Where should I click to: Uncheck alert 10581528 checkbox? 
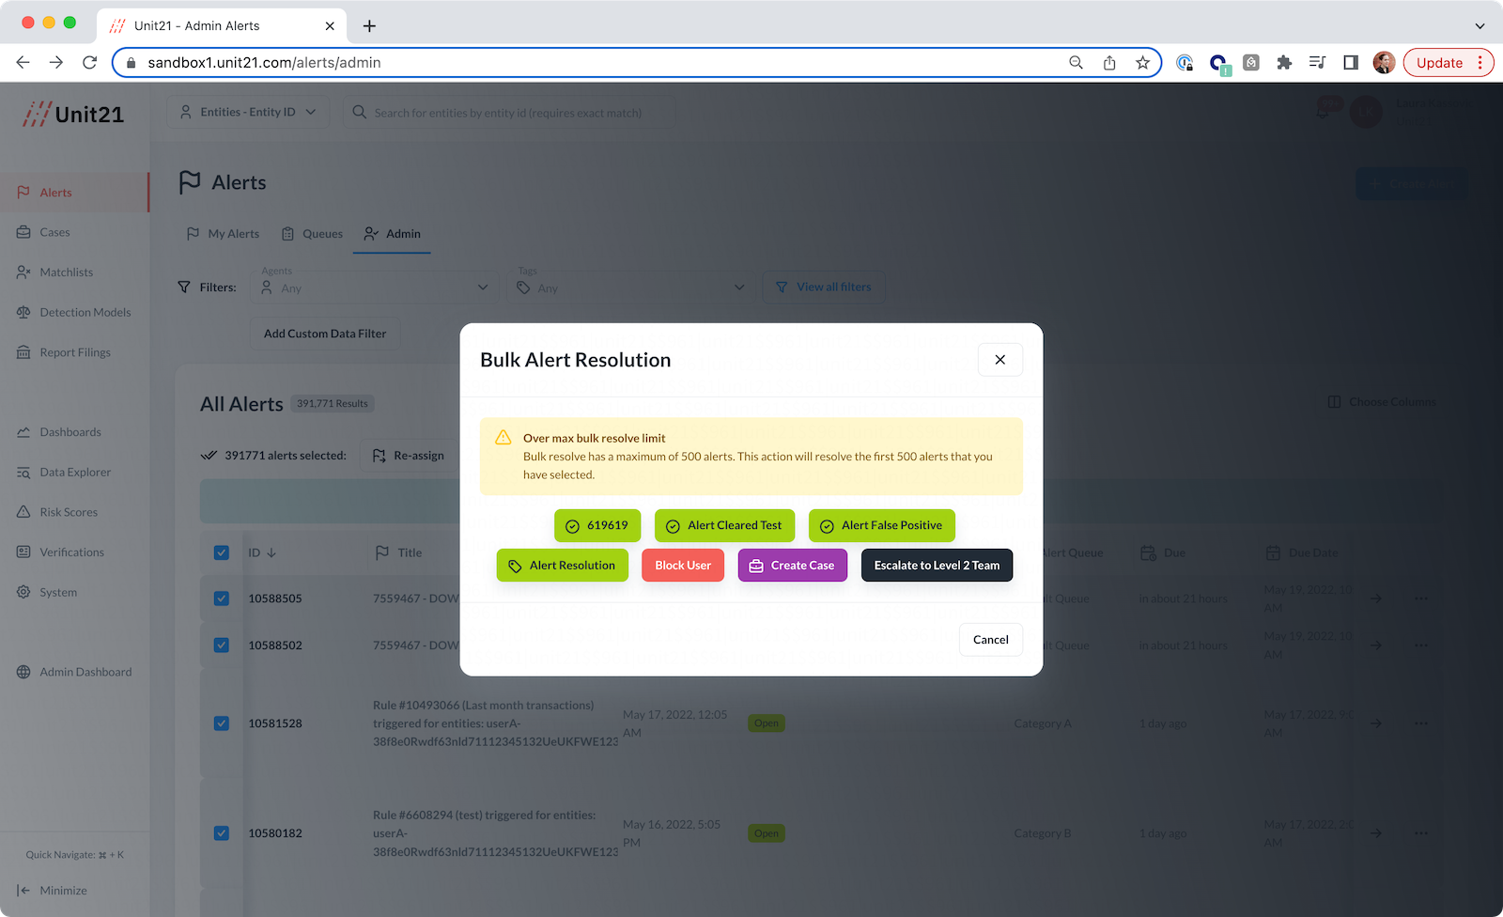[222, 723]
